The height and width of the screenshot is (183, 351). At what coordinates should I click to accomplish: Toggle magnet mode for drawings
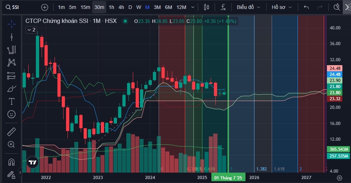pyautogui.click(x=11, y=162)
